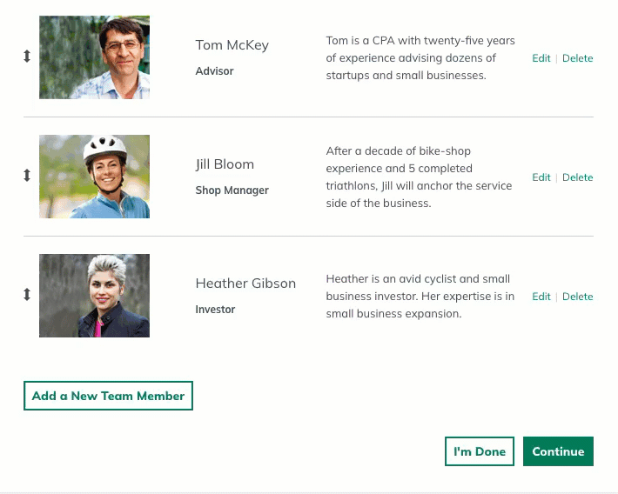Image resolution: width=618 pixels, height=494 pixels.
Task: Edit Jill Bloom's profile
Action: pyautogui.click(x=541, y=177)
